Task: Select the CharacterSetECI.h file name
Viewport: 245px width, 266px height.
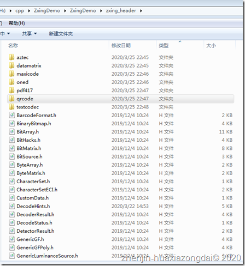Action: click(x=37, y=190)
